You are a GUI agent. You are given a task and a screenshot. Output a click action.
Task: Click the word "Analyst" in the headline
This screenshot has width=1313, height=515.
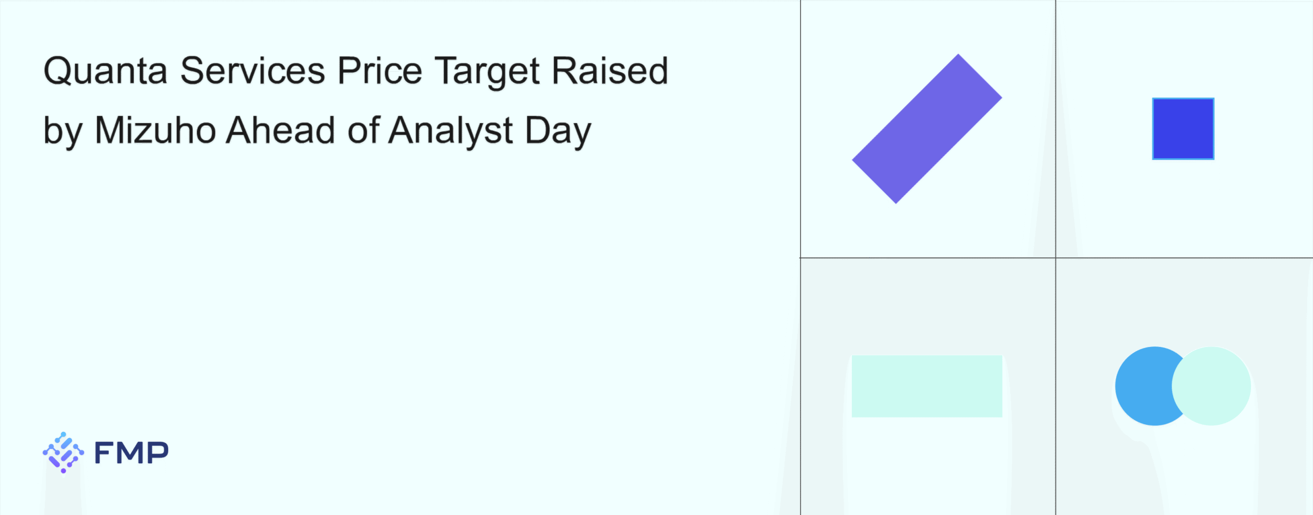coord(451,131)
